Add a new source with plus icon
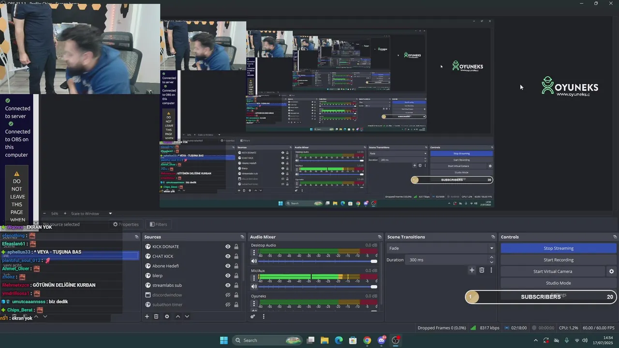This screenshot has height=348, width=619. tap(147, 317)
